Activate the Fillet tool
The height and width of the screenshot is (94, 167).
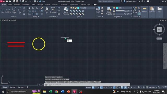(37, 11)
